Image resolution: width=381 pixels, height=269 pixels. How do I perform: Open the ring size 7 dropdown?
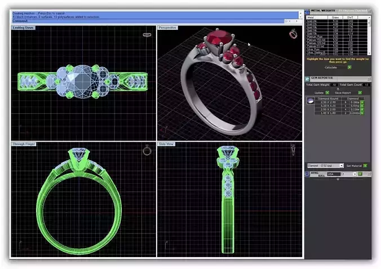point(355,174)
